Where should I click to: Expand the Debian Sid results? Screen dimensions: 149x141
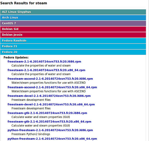coord(73,29)
